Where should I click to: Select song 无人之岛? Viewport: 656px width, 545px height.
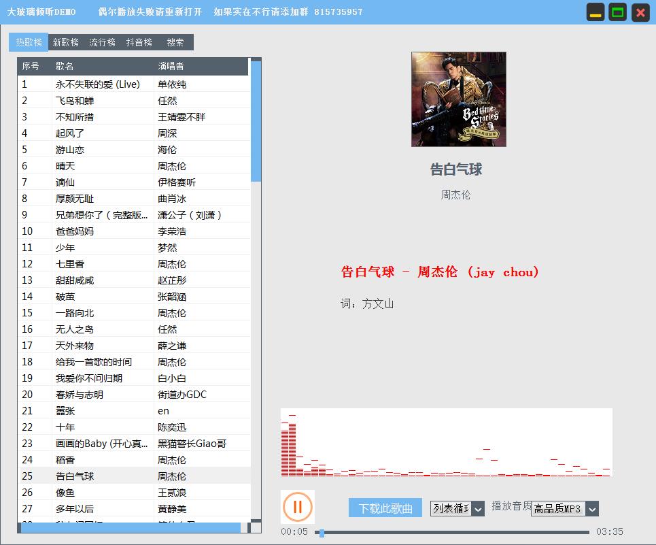coord(75,329)
